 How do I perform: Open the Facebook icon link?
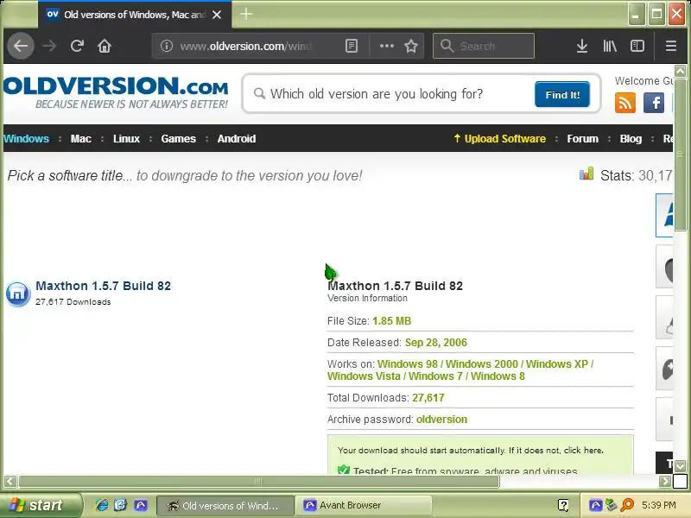[x=654, y=103]
